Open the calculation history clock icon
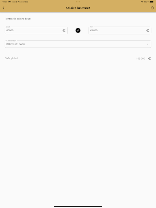Screen dimensions: 156x208 [152, 8]
